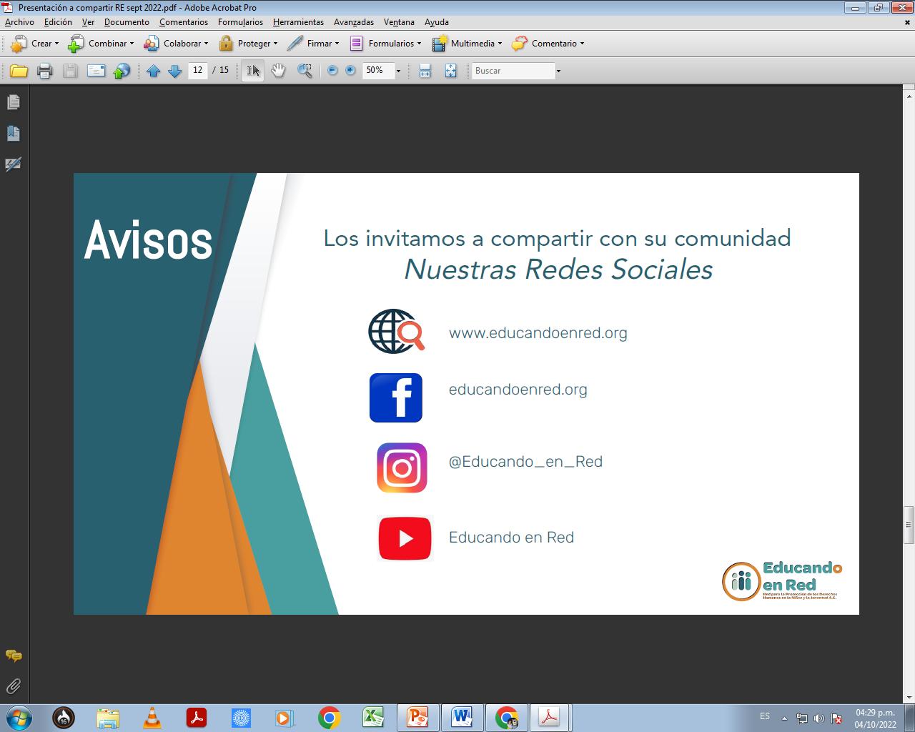Click the vertical scrollbar thumb
915x732 pixels.
(x=909, y=525)
